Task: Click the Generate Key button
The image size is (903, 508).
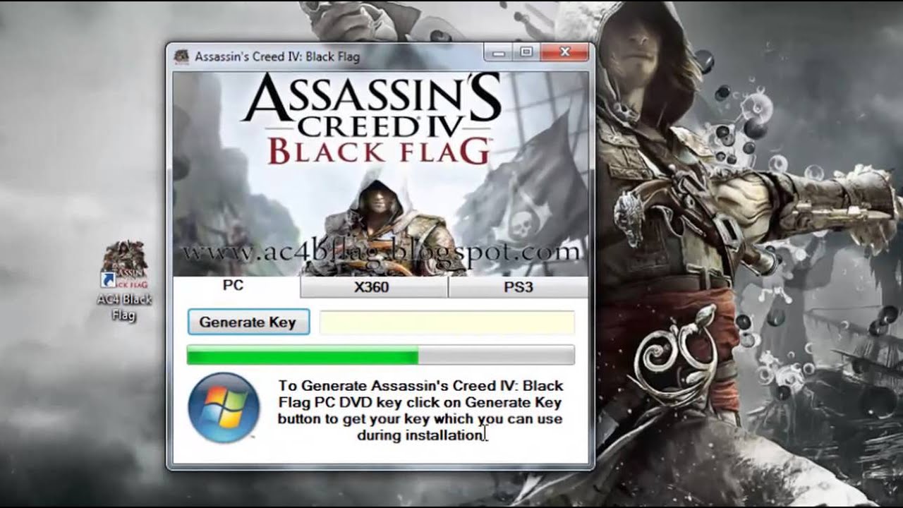Action: [x=248, y=322]
